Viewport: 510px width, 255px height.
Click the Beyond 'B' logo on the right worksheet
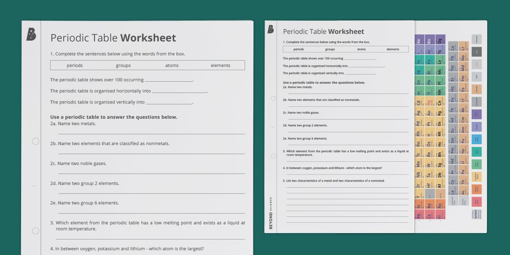click(270, 29)
